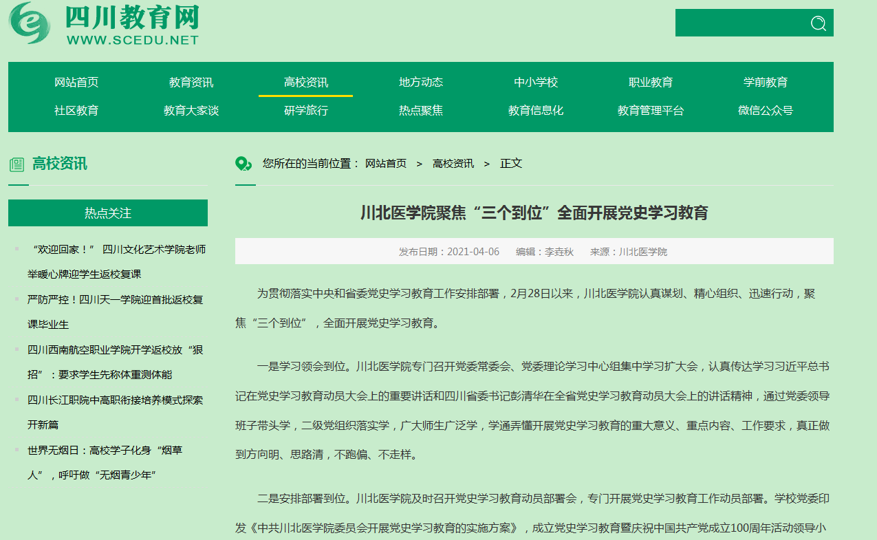Screen dimensions: 877x540
Task: Click the newspaper icon beside 高校资讯 heading
Action: (x=17, y=164)
